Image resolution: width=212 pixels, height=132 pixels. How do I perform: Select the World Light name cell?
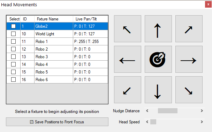[x=54, y=34]
